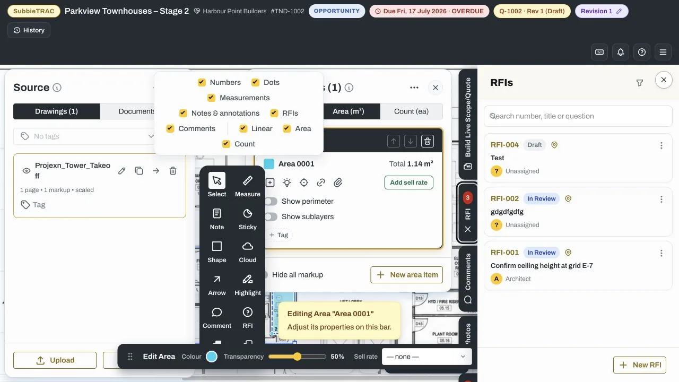
Task: Uncheck the Comments checkbox
Action: pos(170,128)
